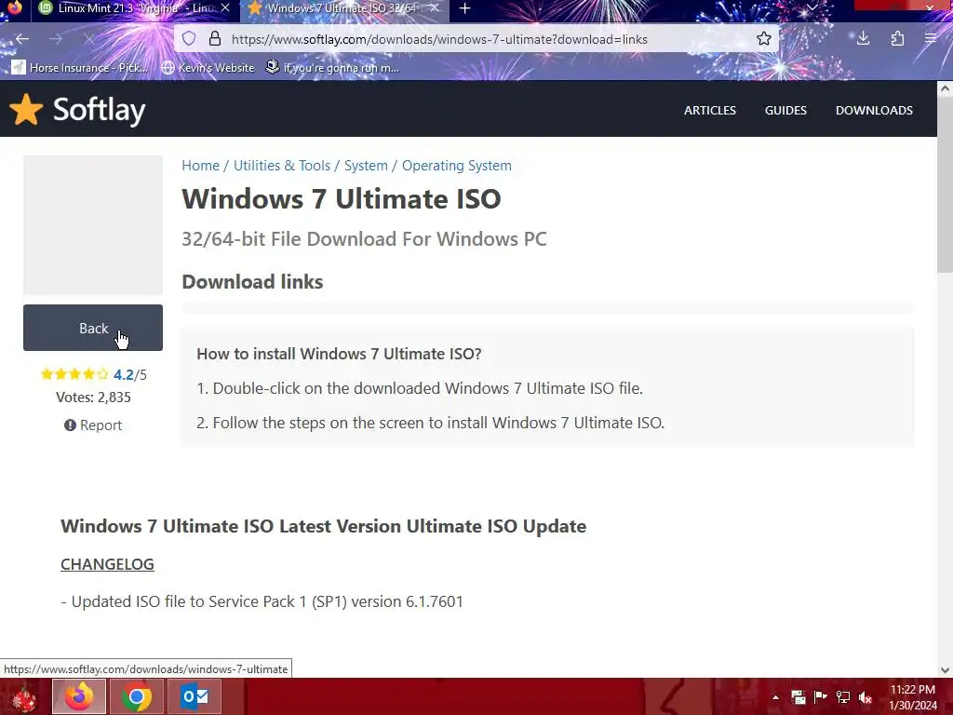Go to the Home breadcrumb link
Screen dimensions: 953x715
point(201,166)
